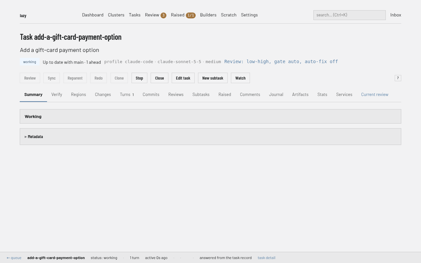Open the Raised tab in task tabs
This screenshot has width=421, height=263.
tap(225, 95)
